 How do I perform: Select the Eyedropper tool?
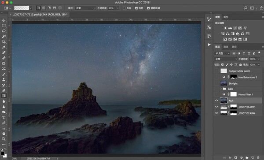coord(4,47)
